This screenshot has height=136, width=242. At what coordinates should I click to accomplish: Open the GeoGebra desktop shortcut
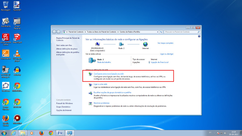6,87
